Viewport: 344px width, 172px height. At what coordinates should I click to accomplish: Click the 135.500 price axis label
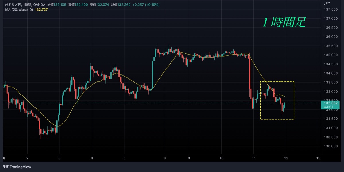pos(330,46)
